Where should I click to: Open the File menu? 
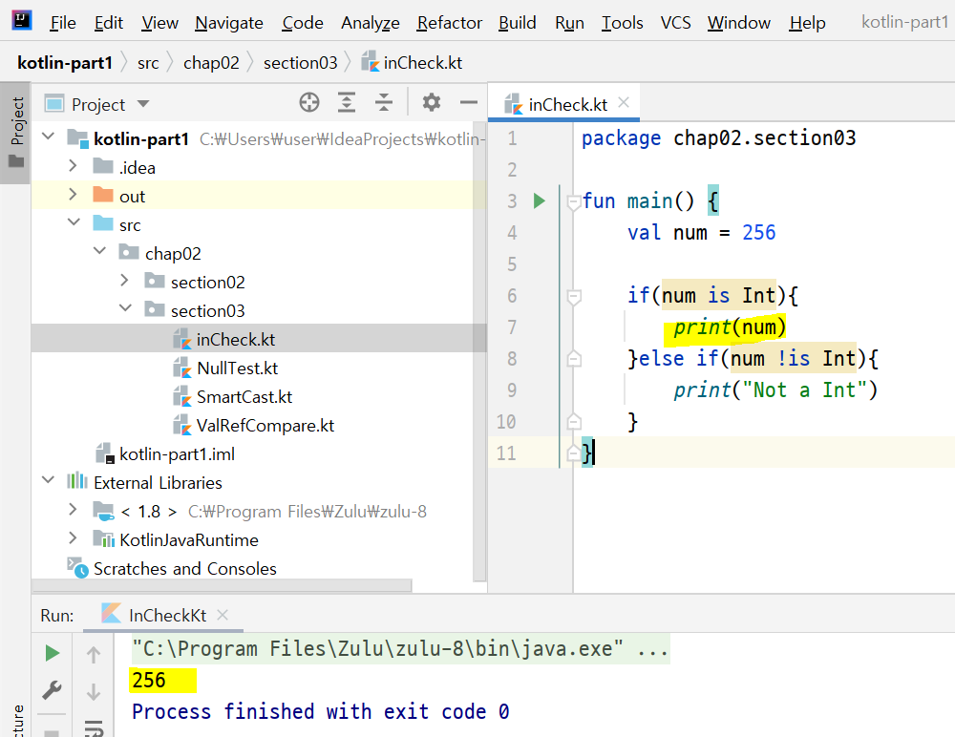pos(63,23)
